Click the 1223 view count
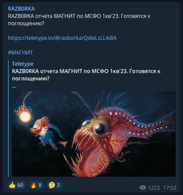This screenshot has height=195, width=183. pyautogui.click(x=154, y=188)
